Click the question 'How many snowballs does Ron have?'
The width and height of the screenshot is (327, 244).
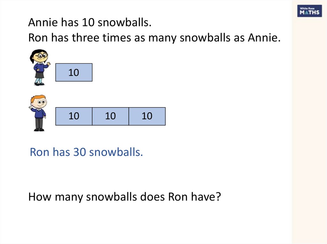[125, 197]
